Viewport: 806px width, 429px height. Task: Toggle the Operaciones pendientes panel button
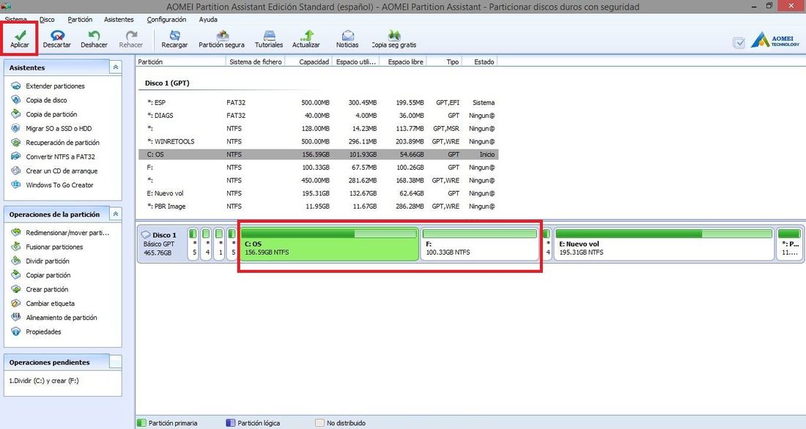tap(116, 362)
